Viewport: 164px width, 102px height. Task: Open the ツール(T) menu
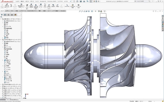click(37, 1)
